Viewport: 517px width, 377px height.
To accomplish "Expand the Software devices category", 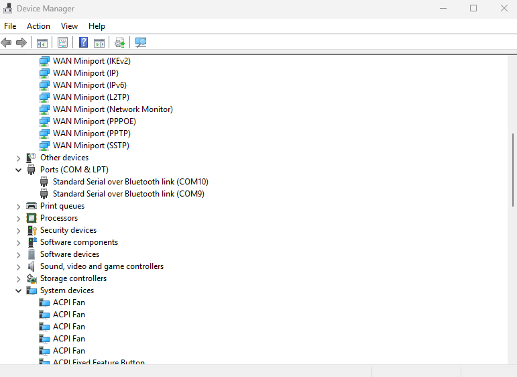I will coord(19,255).
